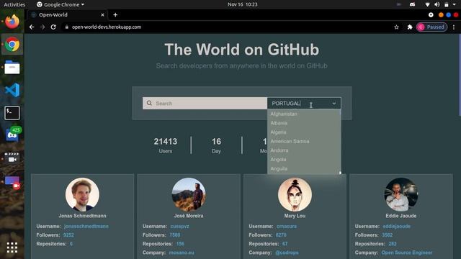Close the Open-World tab
The height and width of the screenshot is (259, 461).
102,14
